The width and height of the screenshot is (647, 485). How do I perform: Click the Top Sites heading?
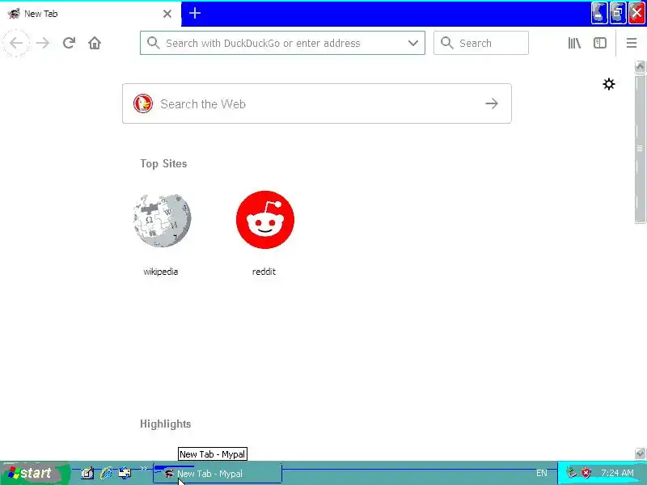tap(163, 164)
